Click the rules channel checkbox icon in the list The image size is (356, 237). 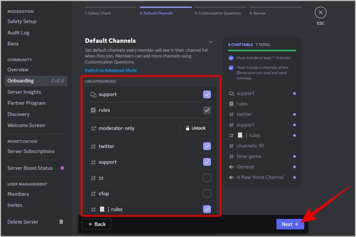[x=93, y=110]
